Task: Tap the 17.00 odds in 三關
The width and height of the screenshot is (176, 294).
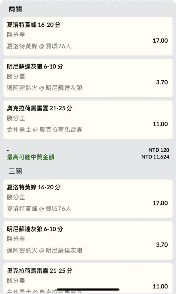Action: click(x=160, y=203)
